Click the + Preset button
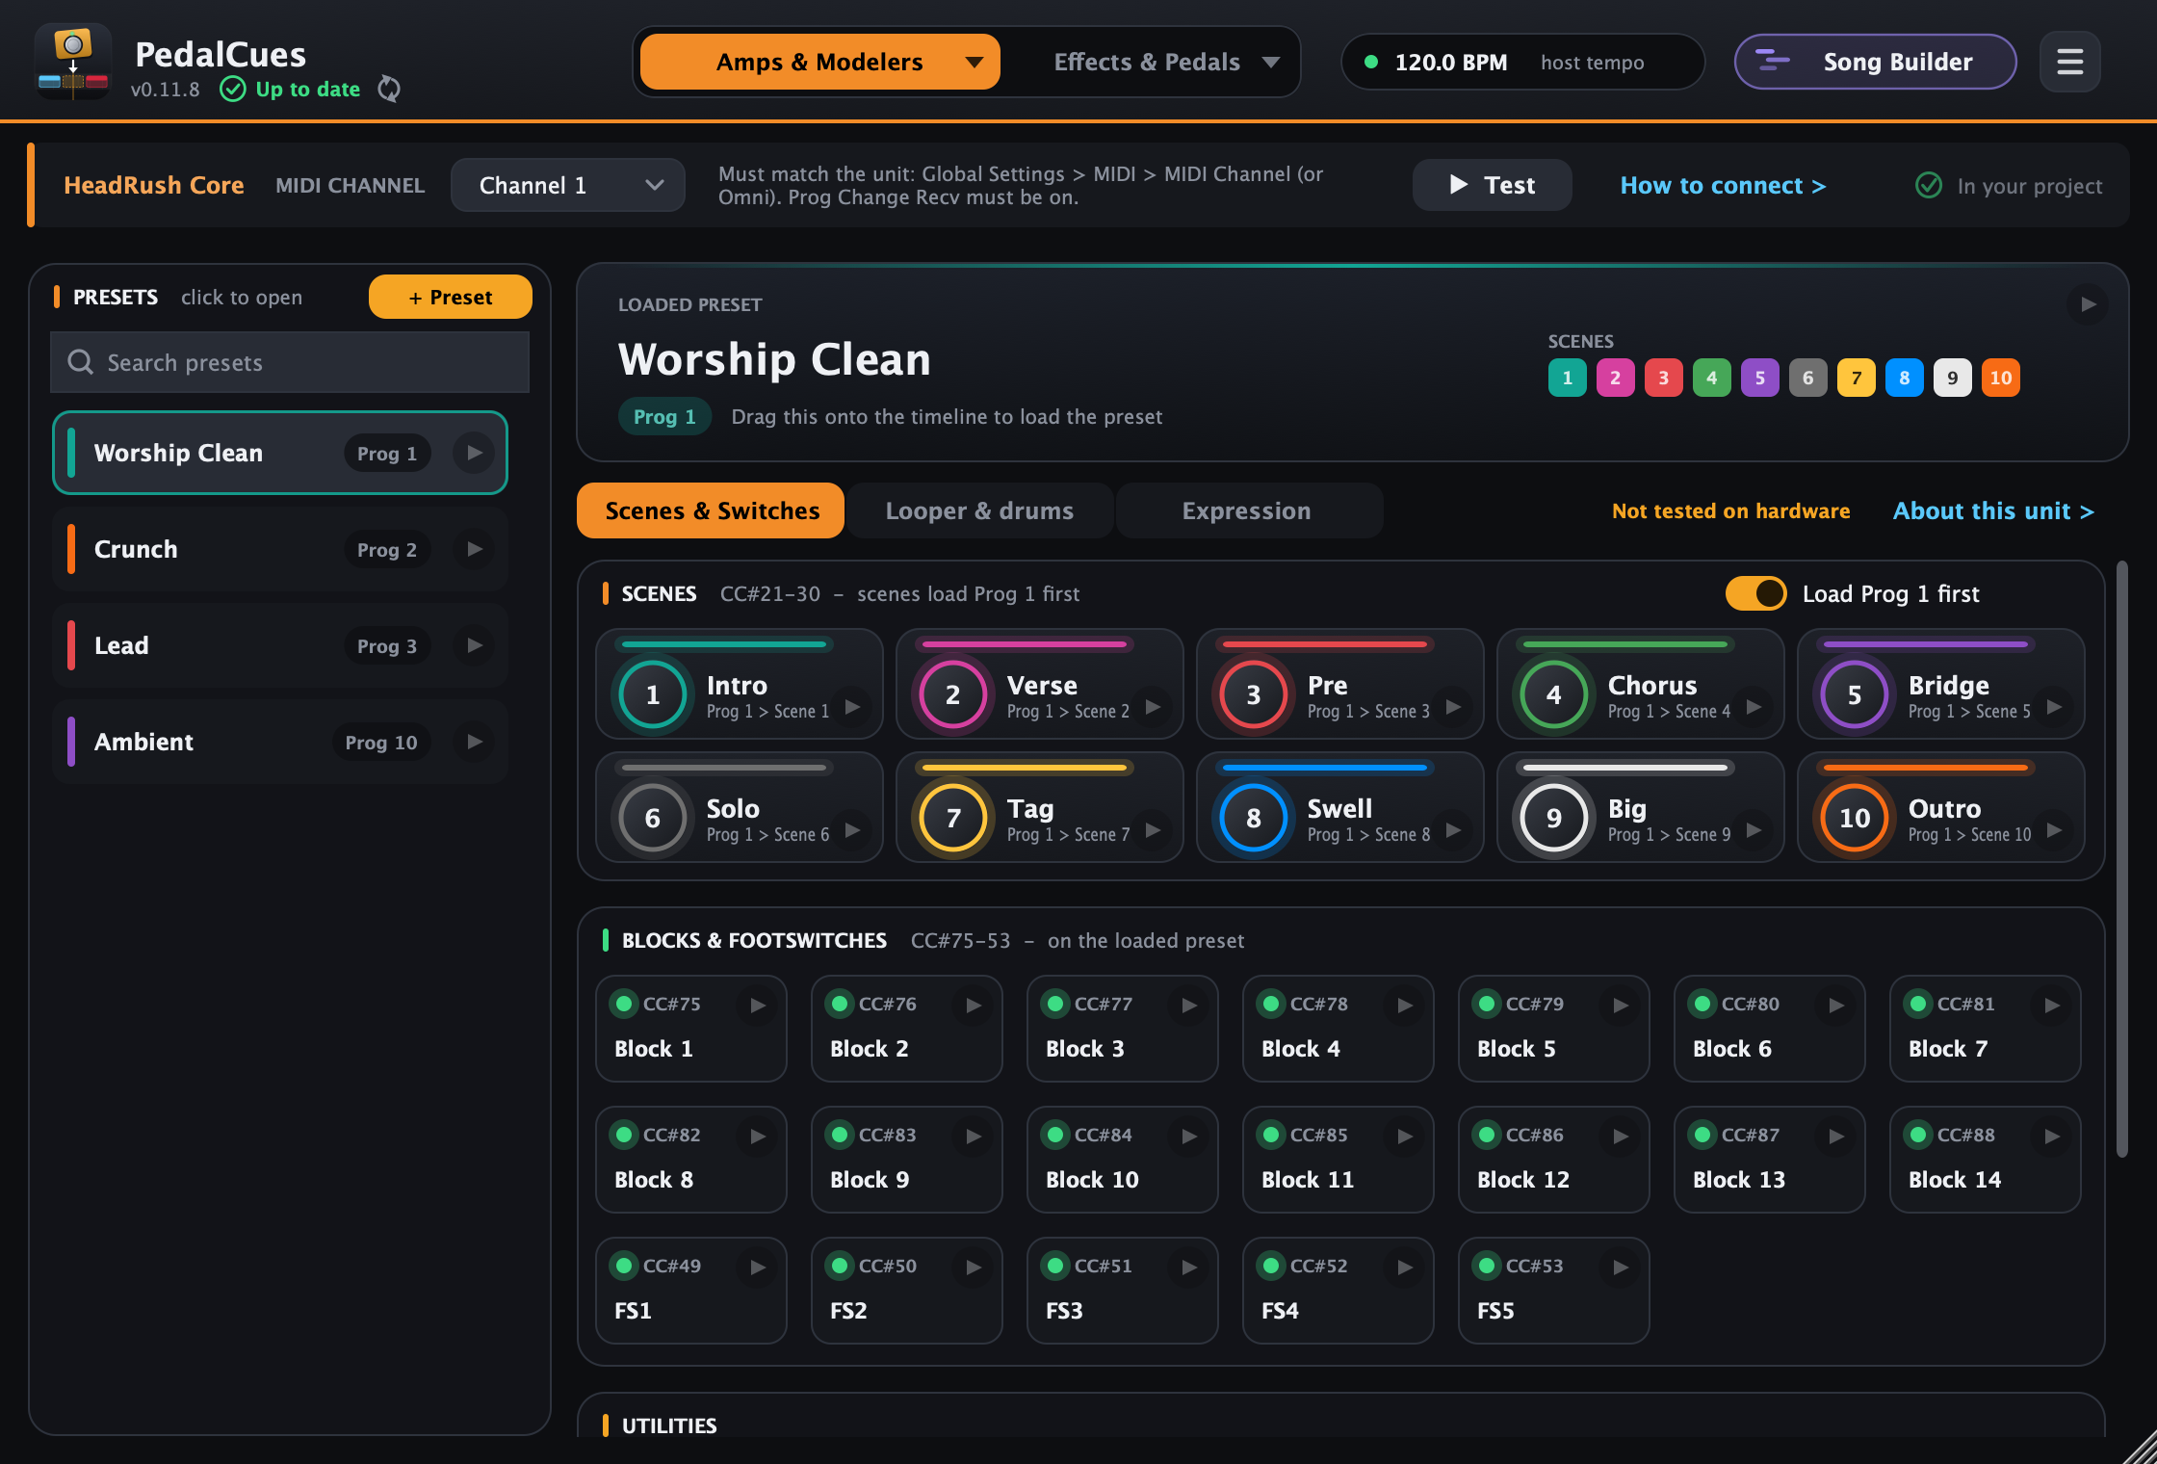Image resolution: width=2157 pixels, height=1464 pixels. (450, 297)
